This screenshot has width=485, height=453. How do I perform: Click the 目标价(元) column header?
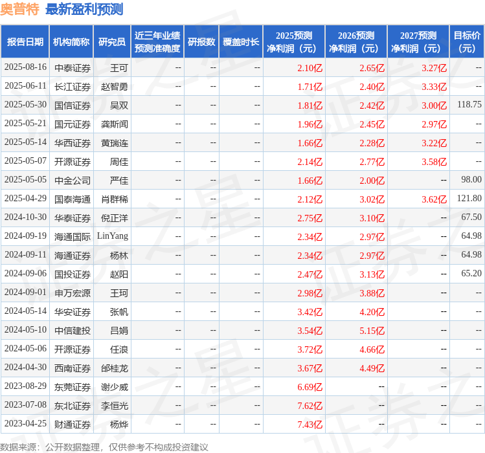tap(467, 42)
